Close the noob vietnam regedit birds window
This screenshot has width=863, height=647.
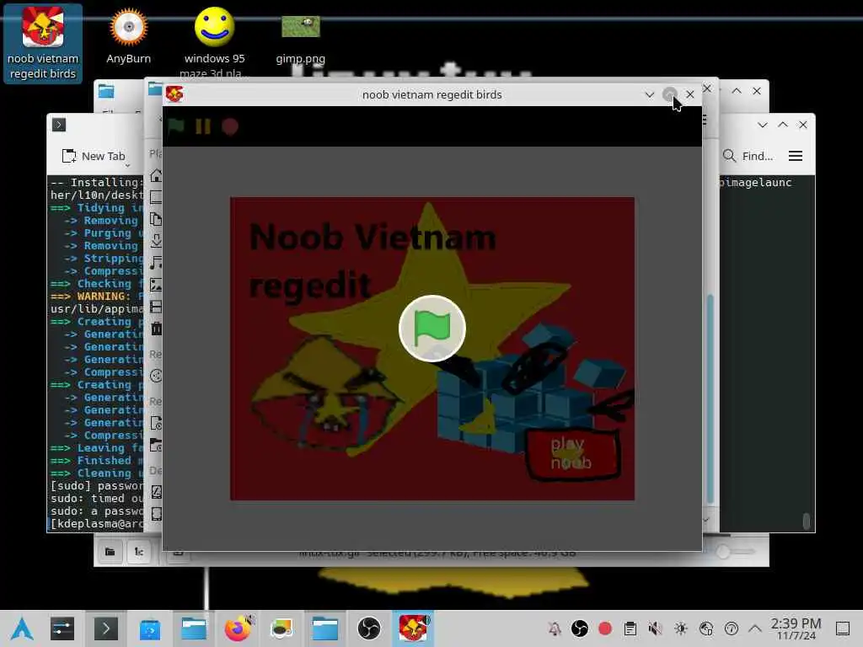coord(690,94)
